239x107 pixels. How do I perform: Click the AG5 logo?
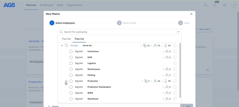tap(9, 5)
